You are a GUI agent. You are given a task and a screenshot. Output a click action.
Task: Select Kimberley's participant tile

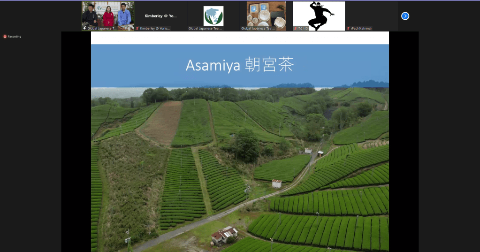160,13
